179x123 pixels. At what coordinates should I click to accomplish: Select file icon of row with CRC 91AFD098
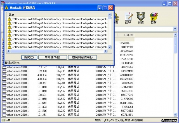coord(4,99)
